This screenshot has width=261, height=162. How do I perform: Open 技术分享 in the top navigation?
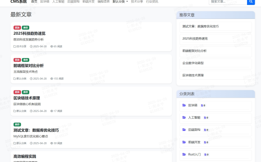137,1
